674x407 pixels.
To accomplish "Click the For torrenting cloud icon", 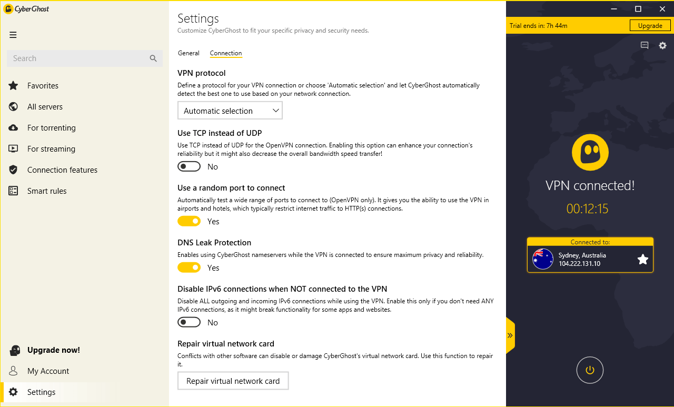I will pyautogui.click(x=14, y=128).
